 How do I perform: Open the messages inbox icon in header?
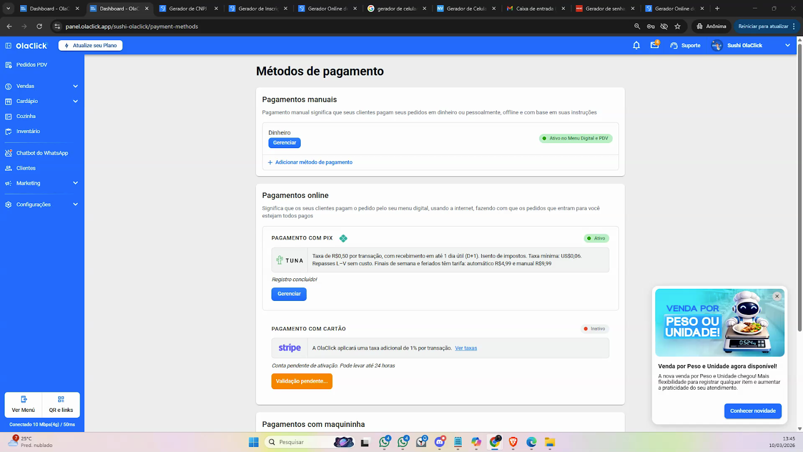[654, 45]
